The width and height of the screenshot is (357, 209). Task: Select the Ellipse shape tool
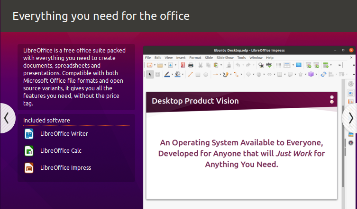point(206,74)
